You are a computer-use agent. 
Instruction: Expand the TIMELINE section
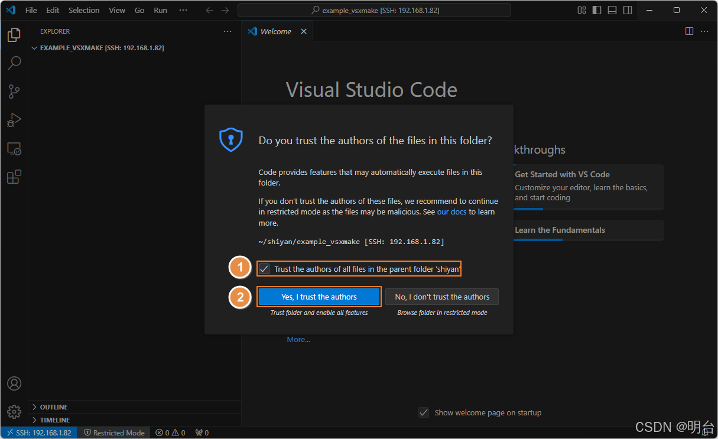tap(135, 420)
